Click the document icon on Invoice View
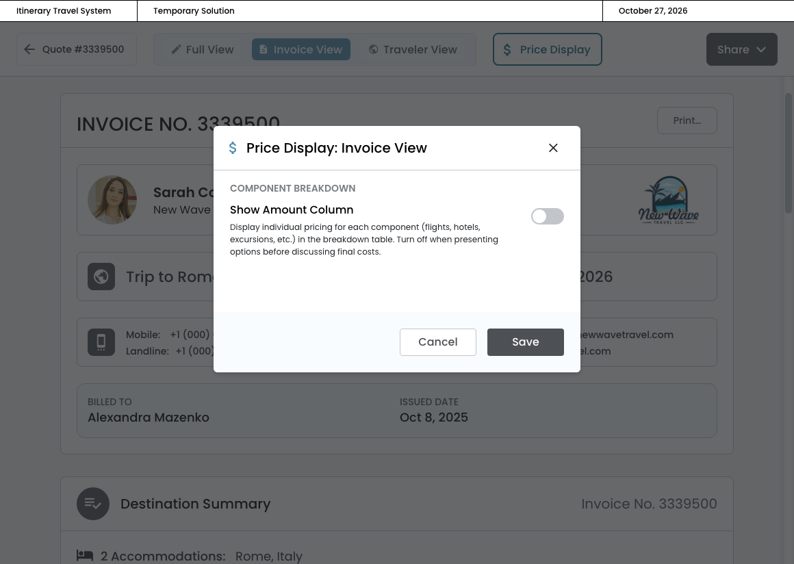The height and width of the screenshot is (564, 794). [264, 49]
